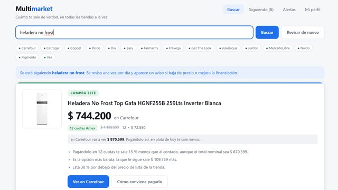Toggle the Farmacity store chip
This screenshot has width=338, height=190.
(149, 48)
